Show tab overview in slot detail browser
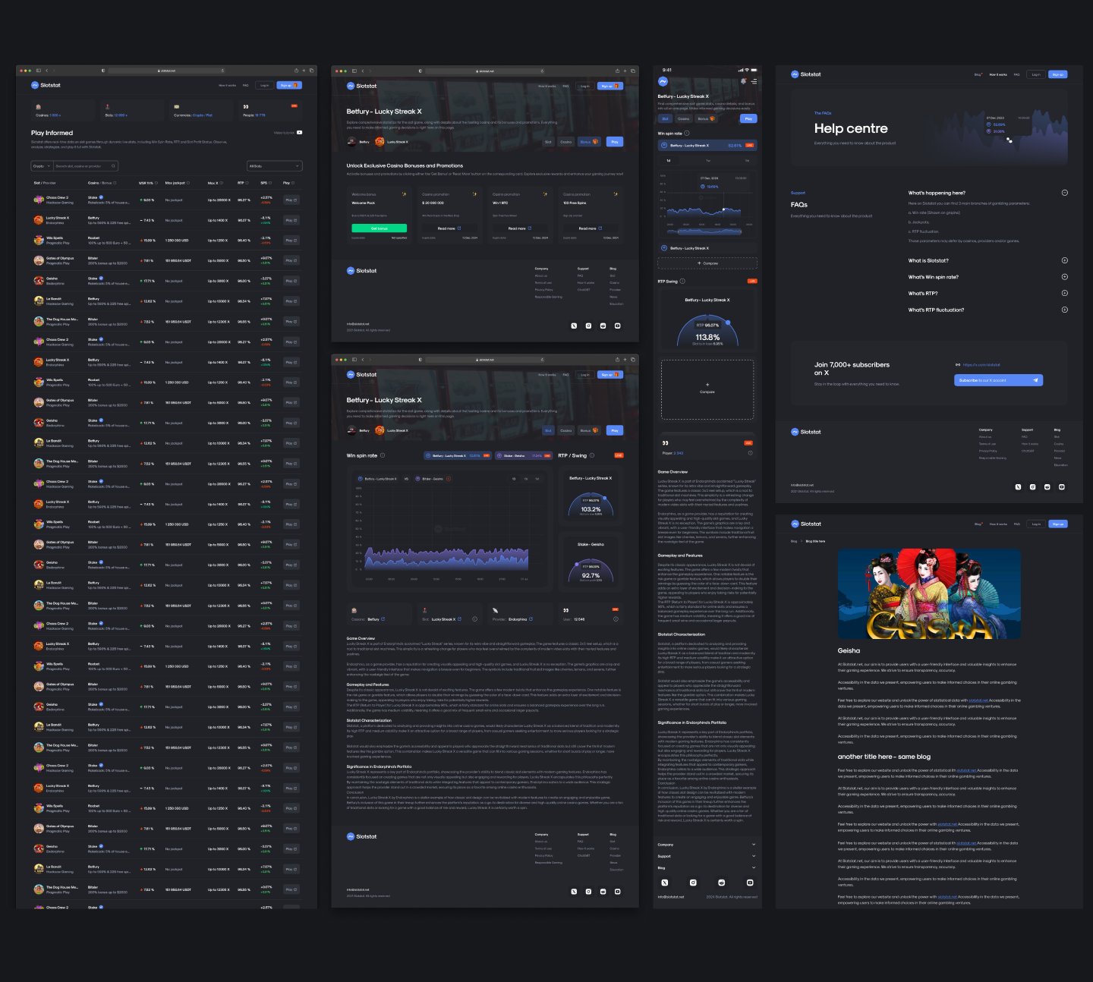The image size is (1093, 982). [x=633, y=359]
